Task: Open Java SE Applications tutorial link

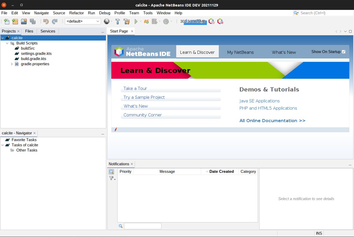Action: pyautogui.click(x=260, y=101)
